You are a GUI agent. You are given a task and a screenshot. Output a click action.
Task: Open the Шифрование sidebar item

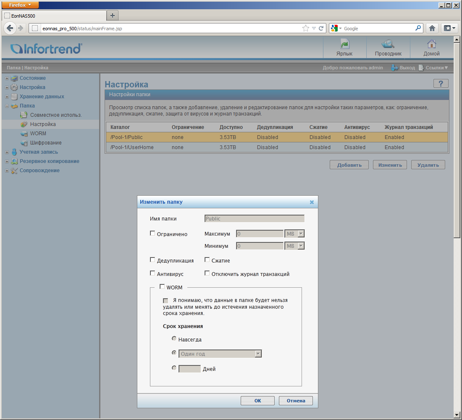coord(46,143)
